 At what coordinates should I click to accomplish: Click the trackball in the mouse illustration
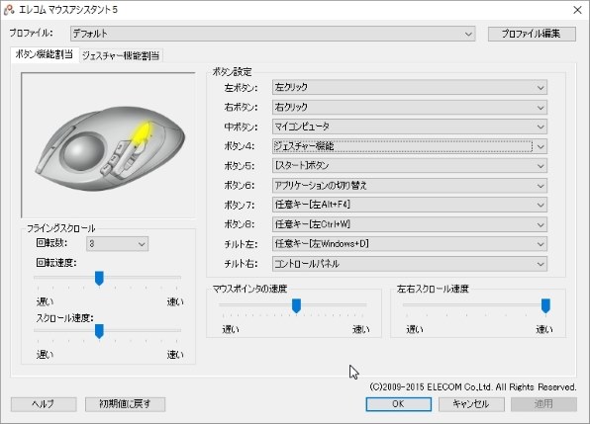(x=83, y=152)
